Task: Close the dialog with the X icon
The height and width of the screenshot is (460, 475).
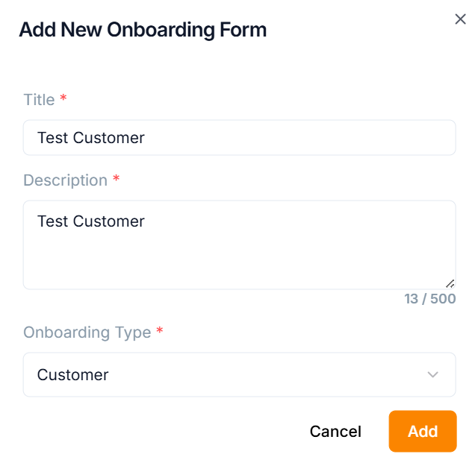Action: coord(460,19)
